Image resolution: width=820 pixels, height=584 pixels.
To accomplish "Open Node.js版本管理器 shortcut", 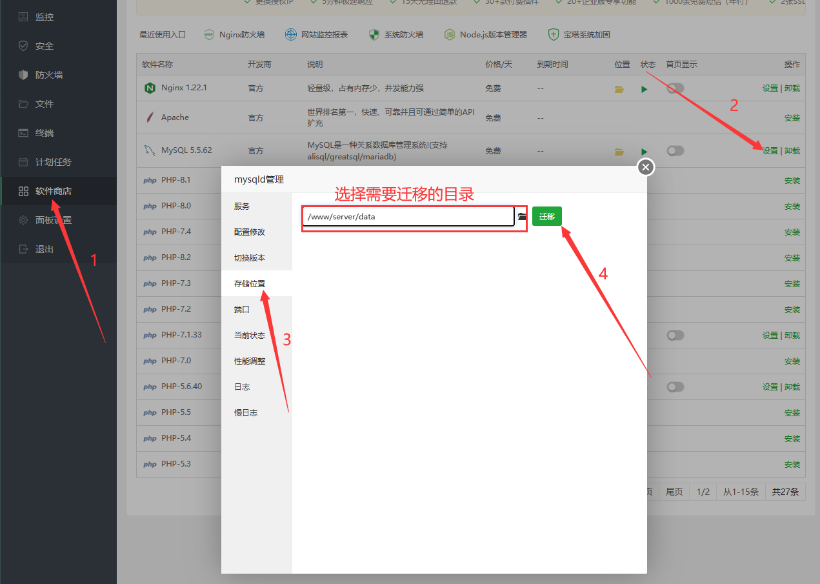I will (x=486, y=35).
